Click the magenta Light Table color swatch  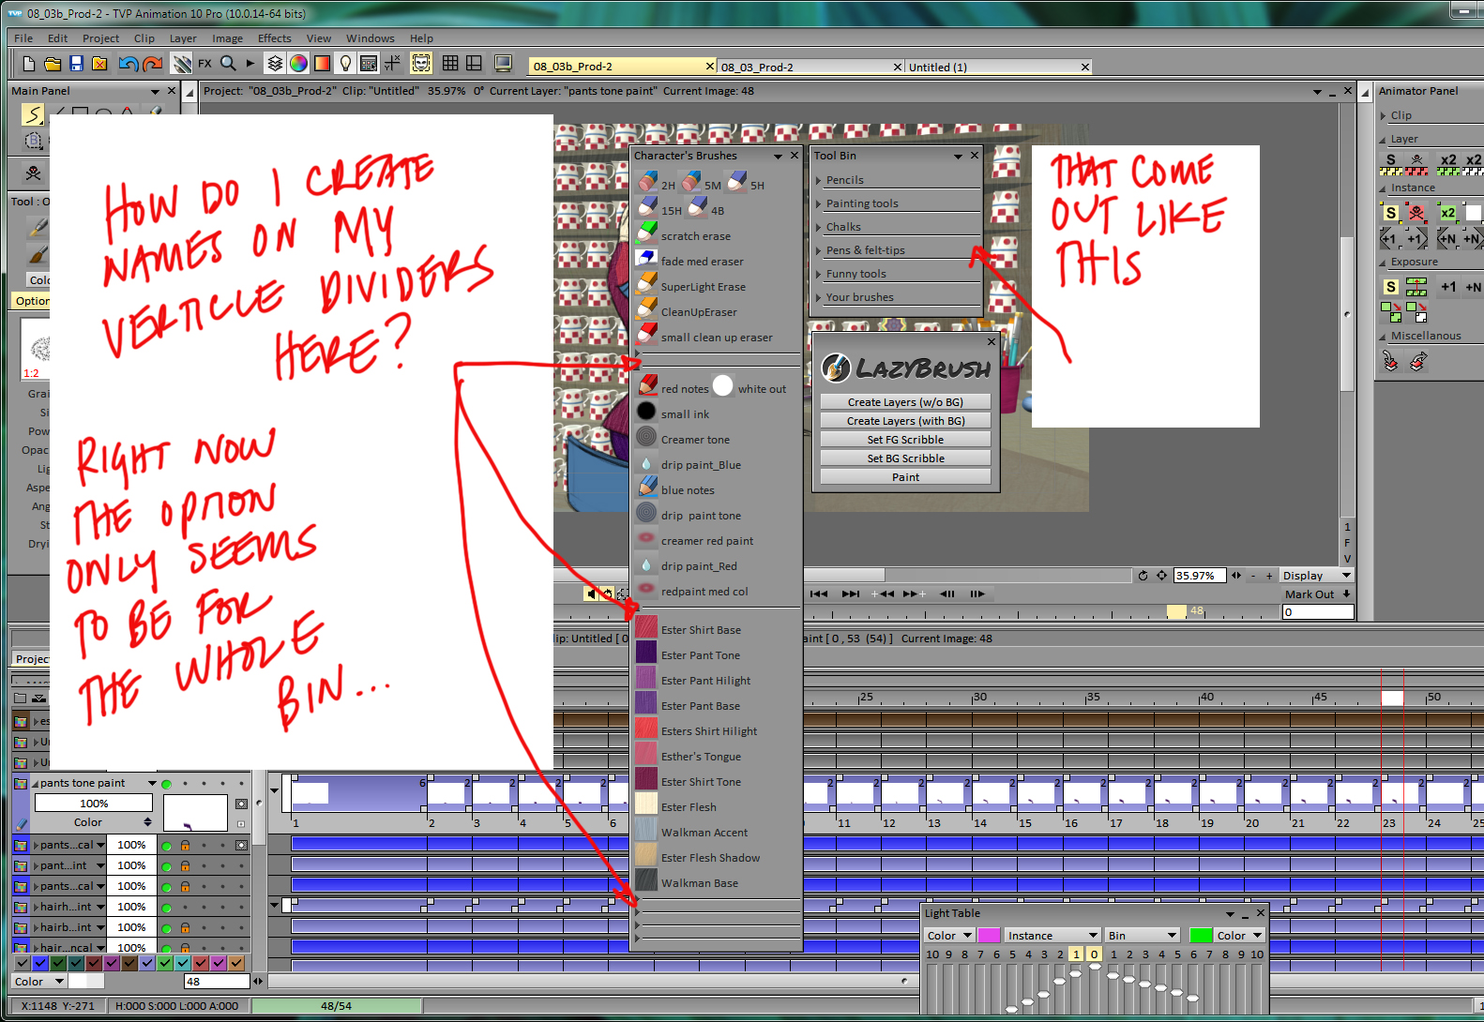pyautogui.click(x=989, y=935)
